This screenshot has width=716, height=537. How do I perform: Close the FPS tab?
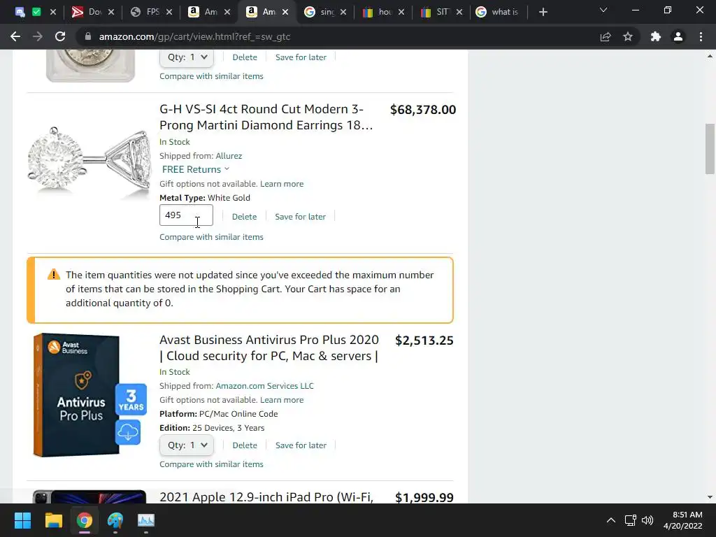pos(169,12)
